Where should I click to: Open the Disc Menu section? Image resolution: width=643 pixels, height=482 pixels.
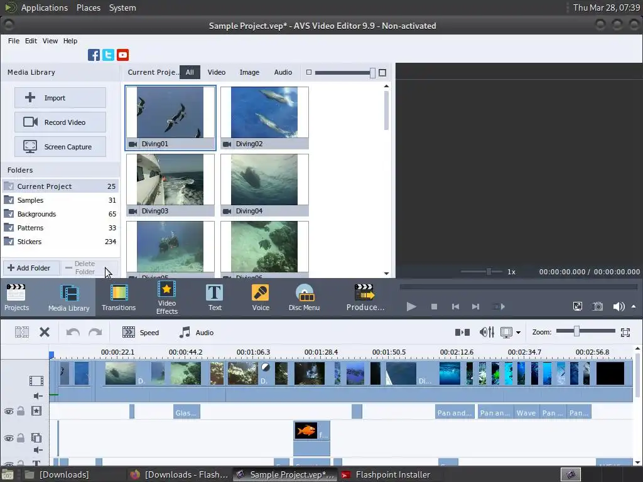(x=304, y=297)
